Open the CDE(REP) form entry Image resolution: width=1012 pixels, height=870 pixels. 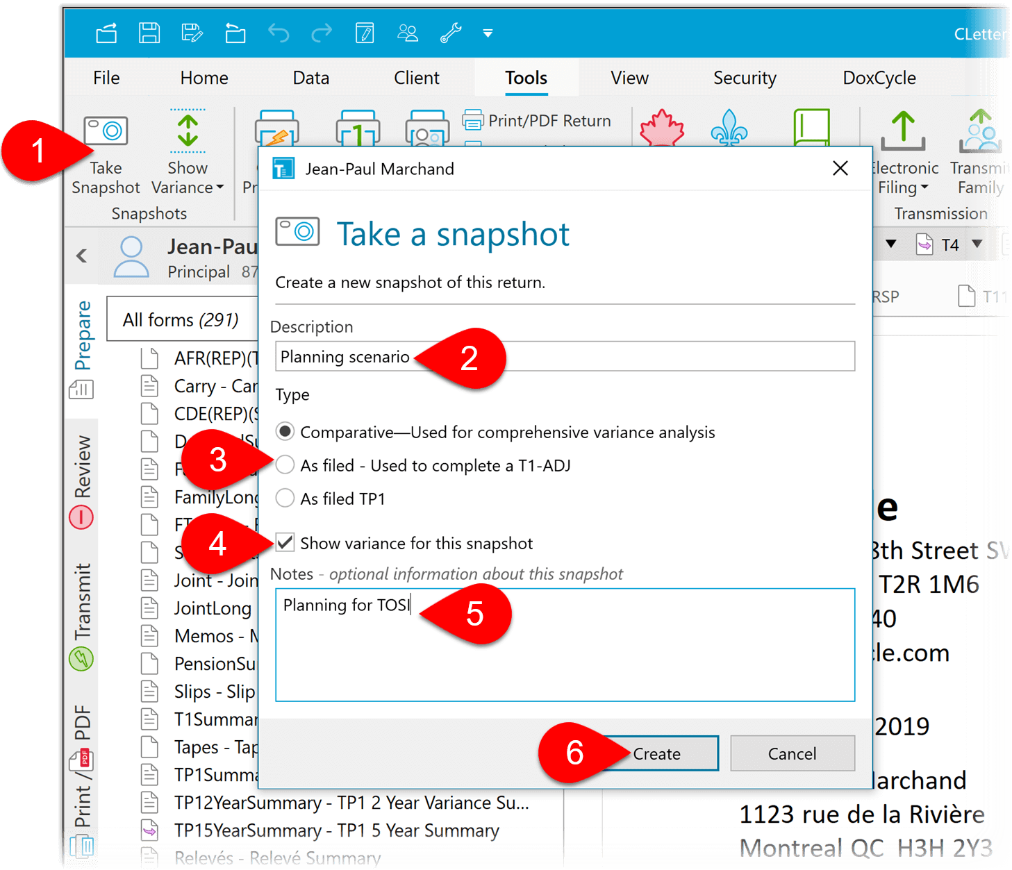click(199, 414)
